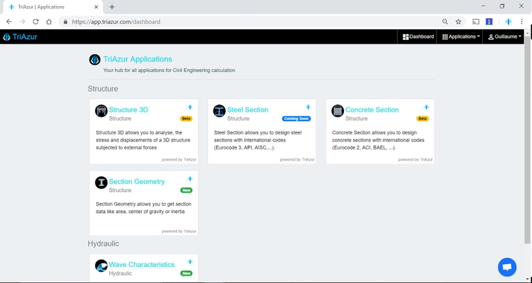
Task: Open a new browser tab
Action: (112, 7)
